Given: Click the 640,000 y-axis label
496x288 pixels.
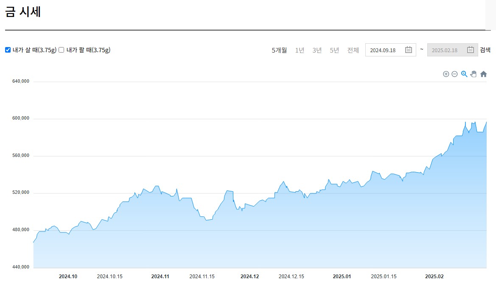Looking at the screenshot, I should point(20,81).
